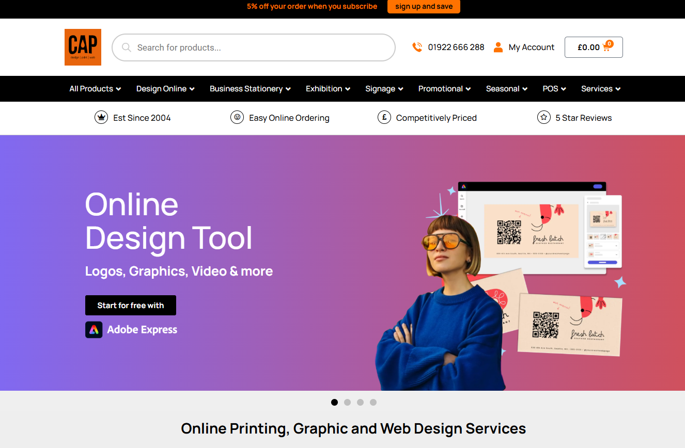
Task: Click the orange phone icon
Action: pos(417,47)
